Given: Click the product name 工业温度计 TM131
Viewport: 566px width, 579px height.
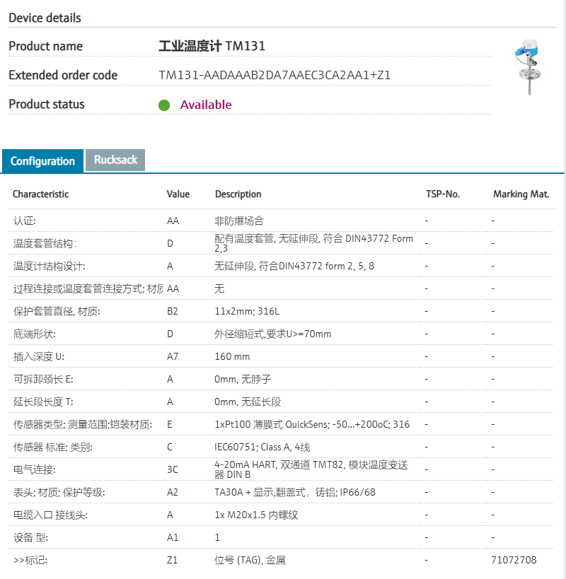Looking at the screenshot, I should pos(212,47).
